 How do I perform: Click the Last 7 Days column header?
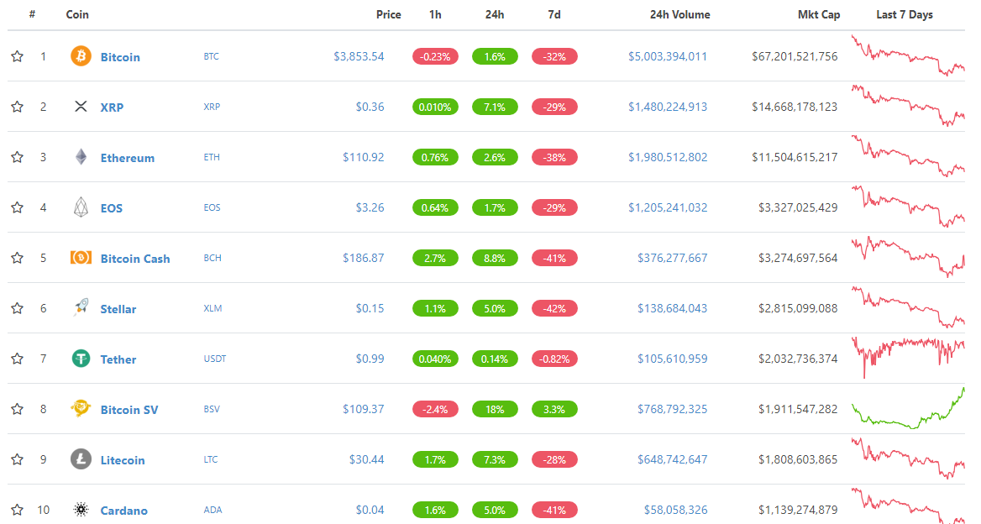coord(905,14)
